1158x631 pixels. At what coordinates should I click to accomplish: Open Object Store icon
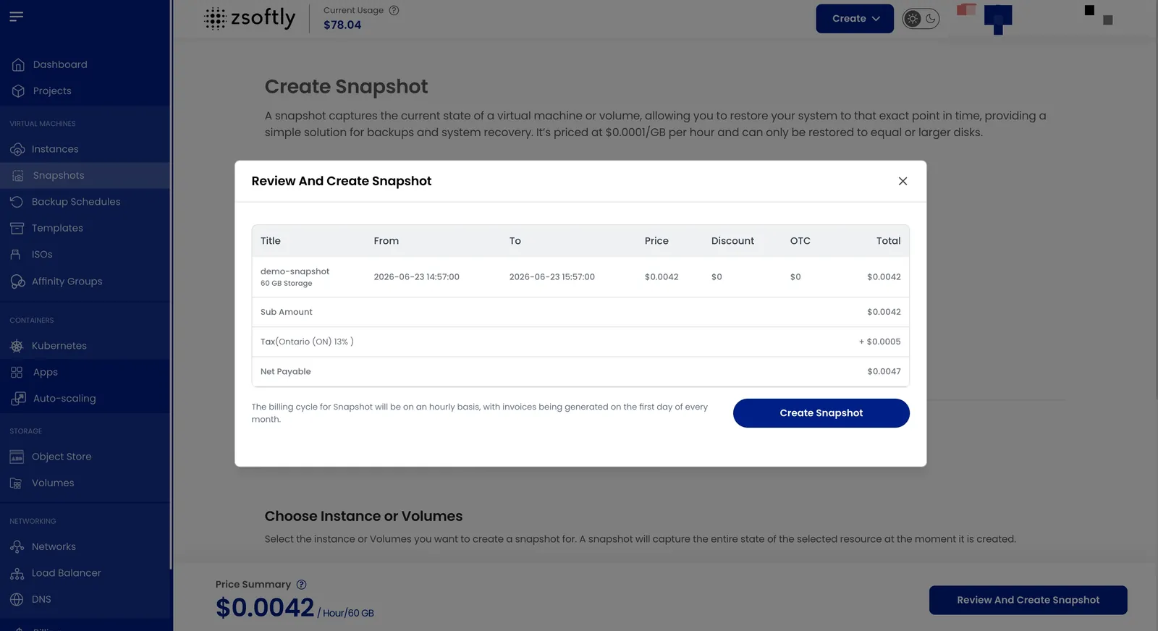coord(17,457)
